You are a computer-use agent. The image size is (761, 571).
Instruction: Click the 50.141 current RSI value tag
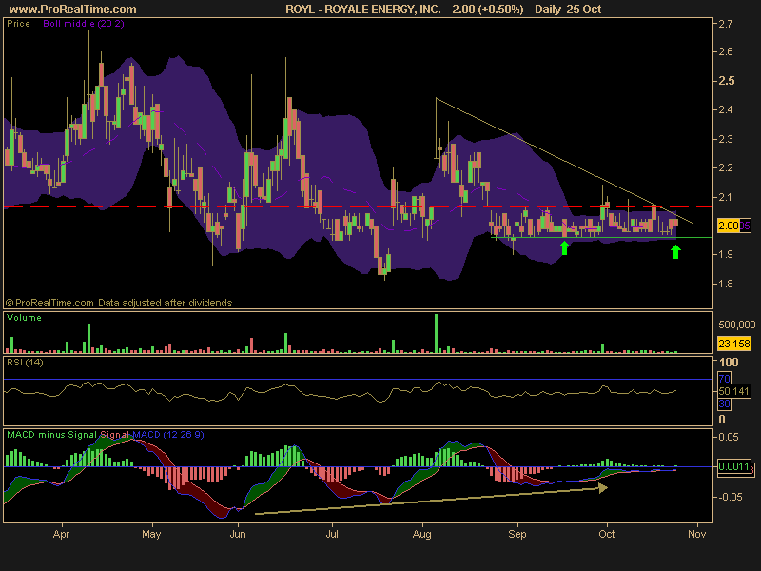coord(734,391)
